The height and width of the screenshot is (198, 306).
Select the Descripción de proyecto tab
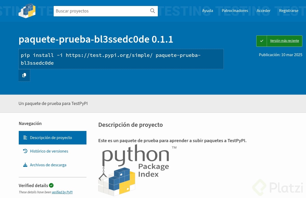[53, 138]
